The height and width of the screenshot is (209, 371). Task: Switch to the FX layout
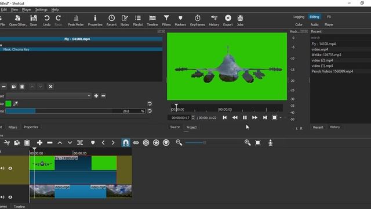point(329,17)
